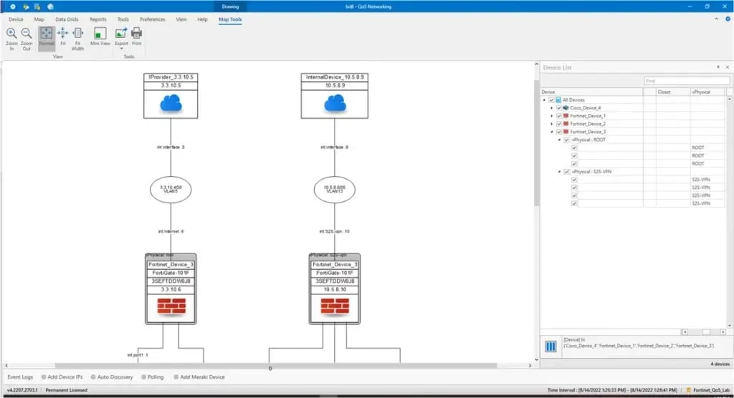Expand the Cisco_Device_4 tree node

pos(551,107)
